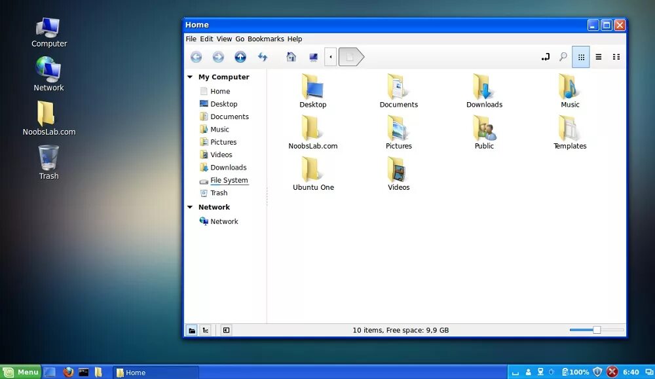Open the Bookmarks menu
655x379 pixels.
click(x=266, y=39)
